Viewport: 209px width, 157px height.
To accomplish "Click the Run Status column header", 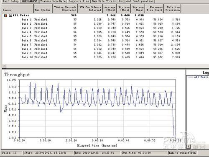I will coord(43,9).
